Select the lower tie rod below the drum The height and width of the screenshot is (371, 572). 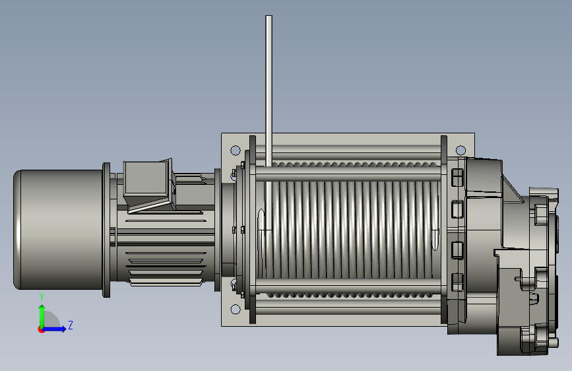click(348, 286)
